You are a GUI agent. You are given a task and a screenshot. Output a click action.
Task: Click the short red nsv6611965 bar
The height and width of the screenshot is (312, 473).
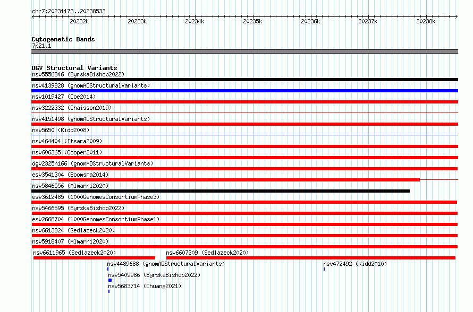(x=94, y=258)
